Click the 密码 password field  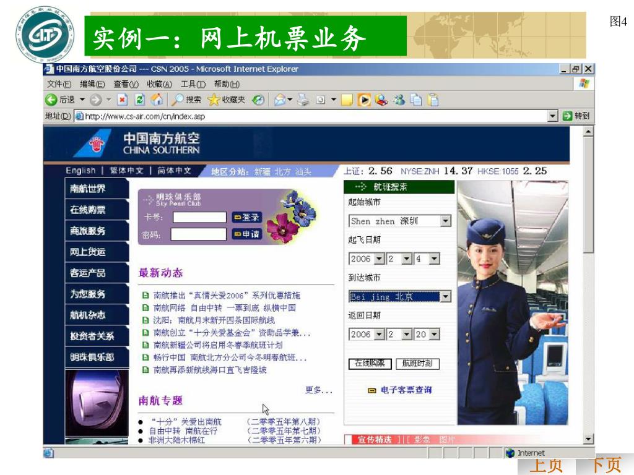click(198, 234)
